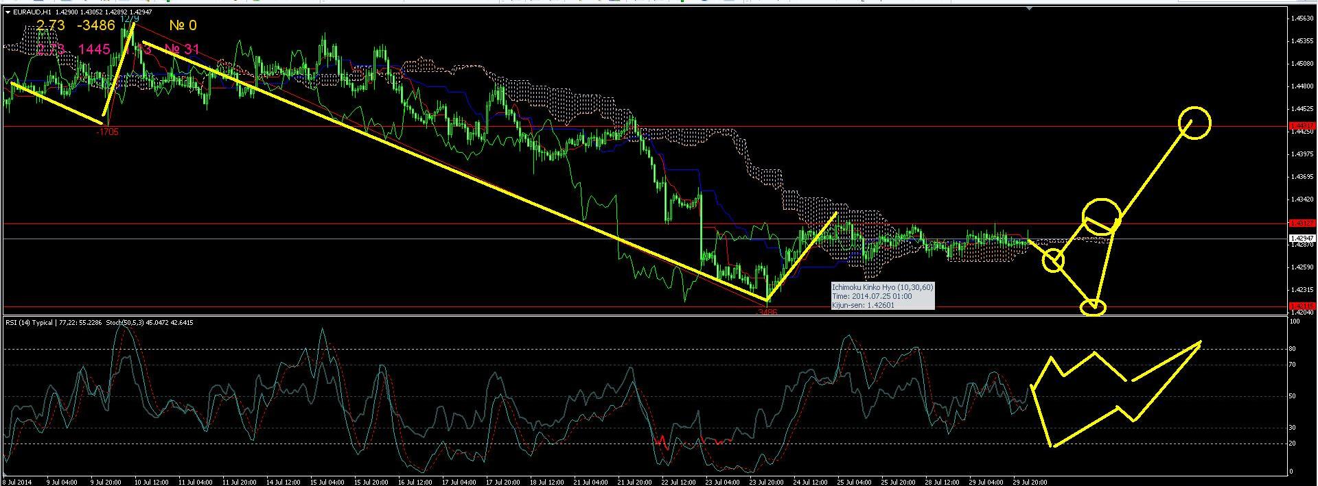This screenshot has height=486, width=1318.
Task: Select the topmost yellow target circle
Action: click(x=1194, y=123)
